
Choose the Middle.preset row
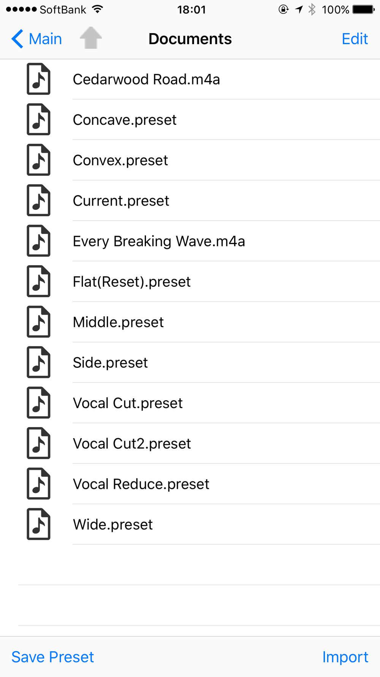190,322
